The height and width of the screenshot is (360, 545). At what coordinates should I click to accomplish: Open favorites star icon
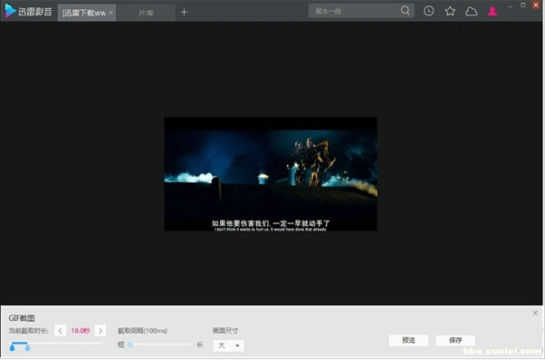pyautogui.click(x=450, y=11)
